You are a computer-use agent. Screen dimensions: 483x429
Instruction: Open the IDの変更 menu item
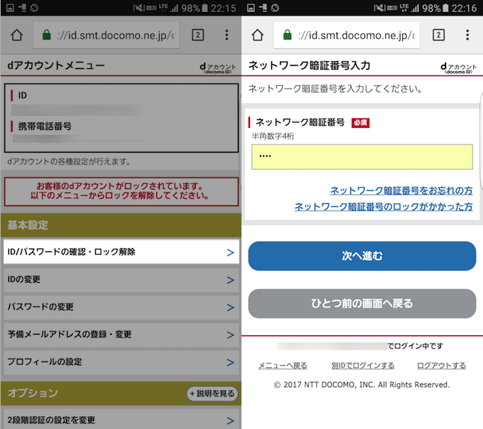point(120,280)
